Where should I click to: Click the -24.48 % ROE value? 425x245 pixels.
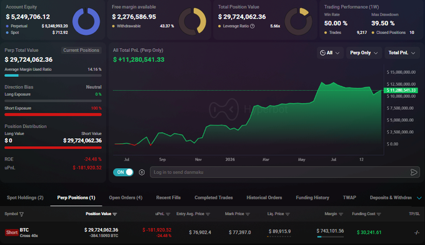pyautogui.click(x=92, y=159)
